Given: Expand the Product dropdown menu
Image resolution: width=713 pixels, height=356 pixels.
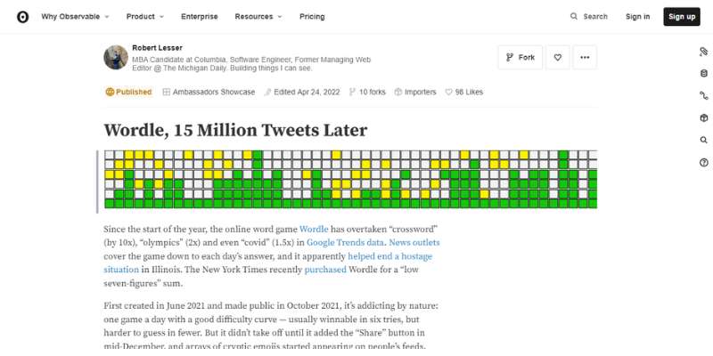Looking at the screenshot, I should pos(145,16).
